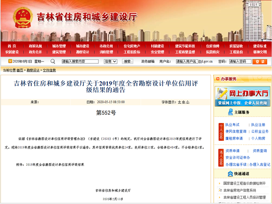
Task: Open the 政务邮箱 link
Action: pyautogui.click(x=148, y=62)
